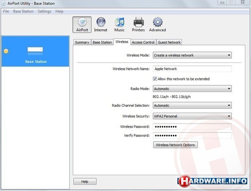Maximize the AirPort Utility window

click(231, 2)
